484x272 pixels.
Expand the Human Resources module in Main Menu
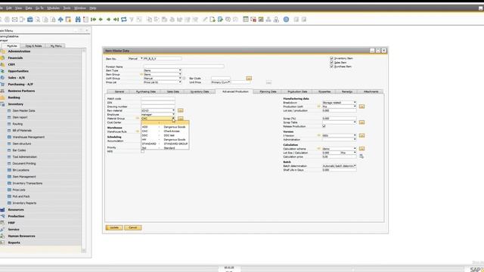pyautogui.click(x=21, y=236)
